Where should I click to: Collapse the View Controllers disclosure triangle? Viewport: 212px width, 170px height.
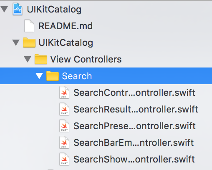[28, 59]
